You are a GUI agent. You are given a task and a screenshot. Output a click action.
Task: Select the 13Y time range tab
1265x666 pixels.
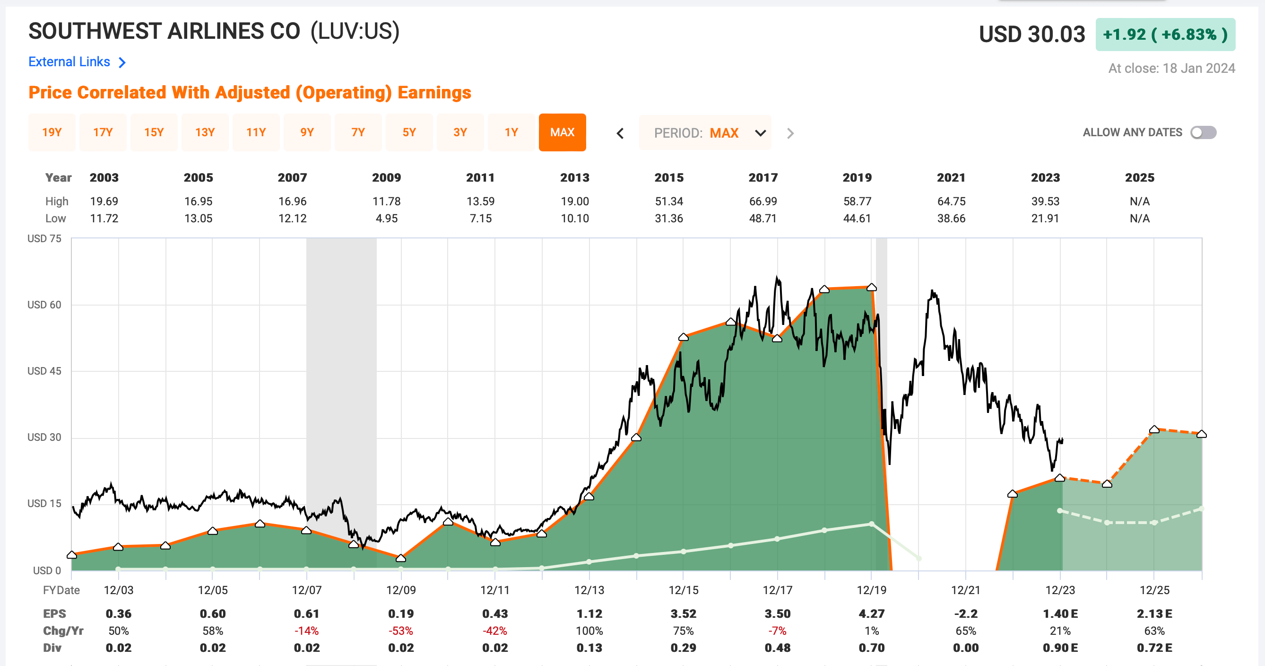click(205, 132)
